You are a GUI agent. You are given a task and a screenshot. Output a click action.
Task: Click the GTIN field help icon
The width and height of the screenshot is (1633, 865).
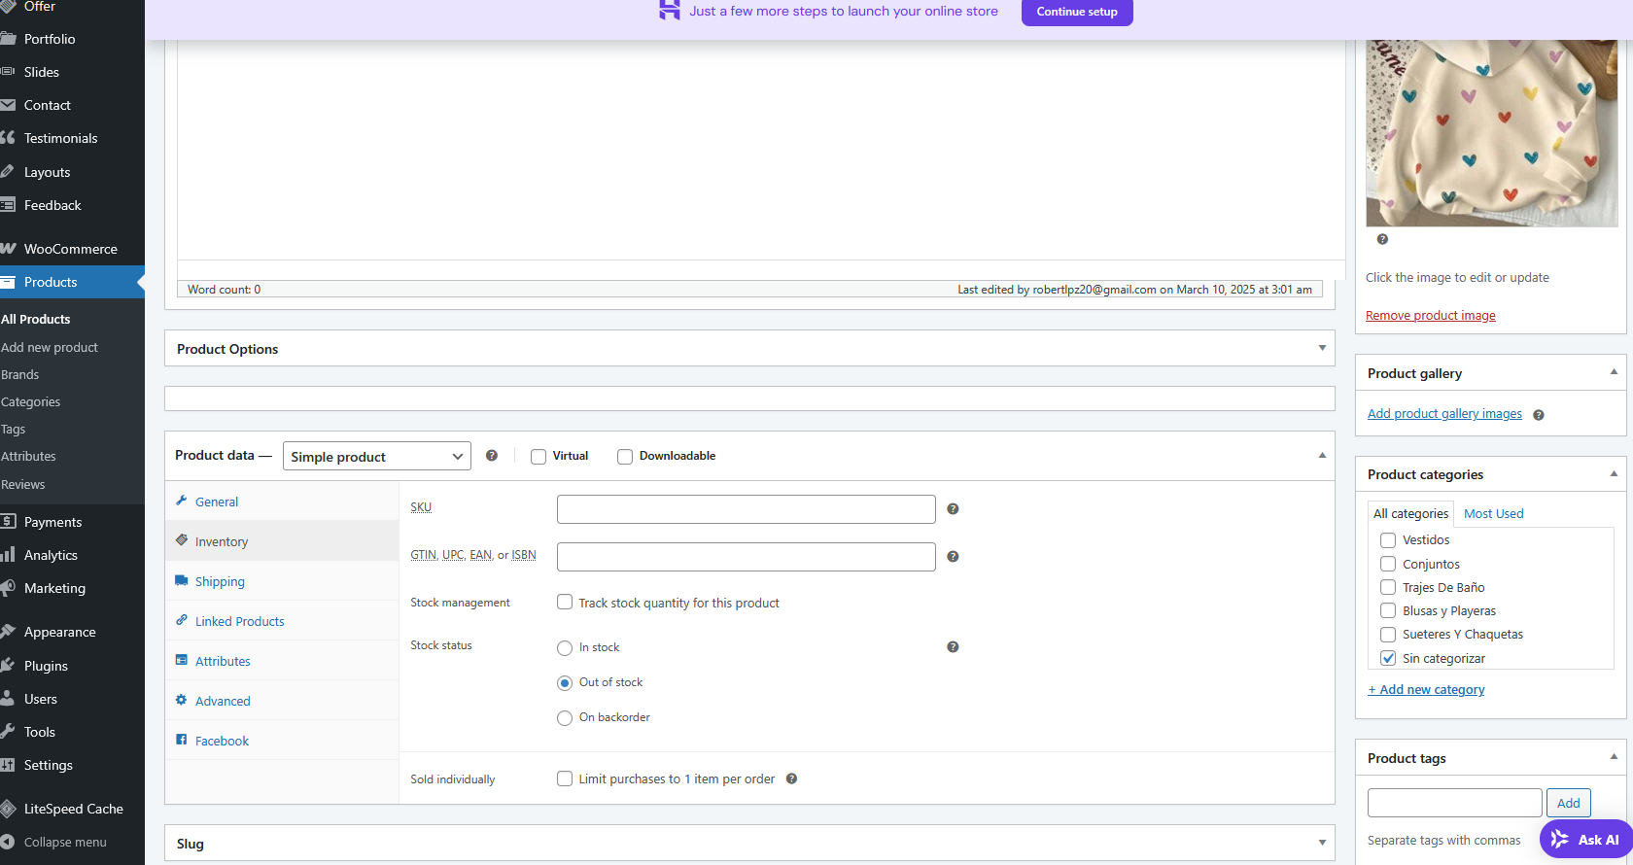point(953,557)
